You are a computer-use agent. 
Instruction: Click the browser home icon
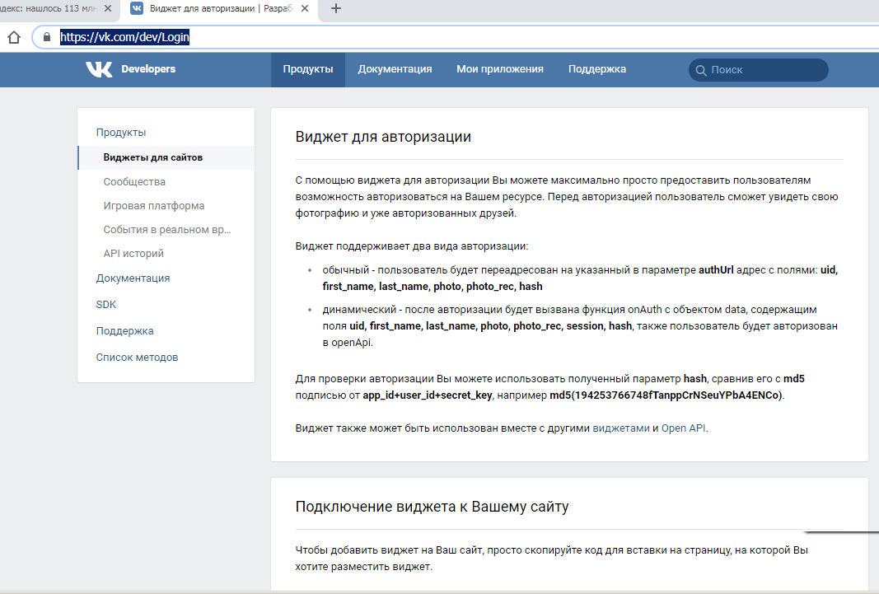(14, 38)
